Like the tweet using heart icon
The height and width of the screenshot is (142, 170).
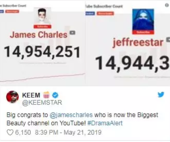click(10, 132)
